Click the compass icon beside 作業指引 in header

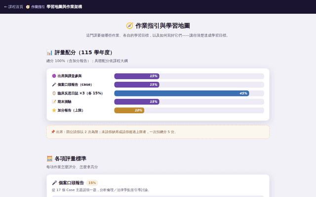28,7
